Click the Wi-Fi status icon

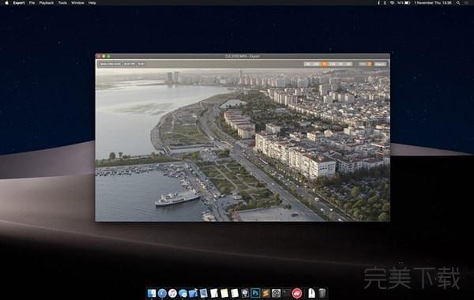pos(392,2)
